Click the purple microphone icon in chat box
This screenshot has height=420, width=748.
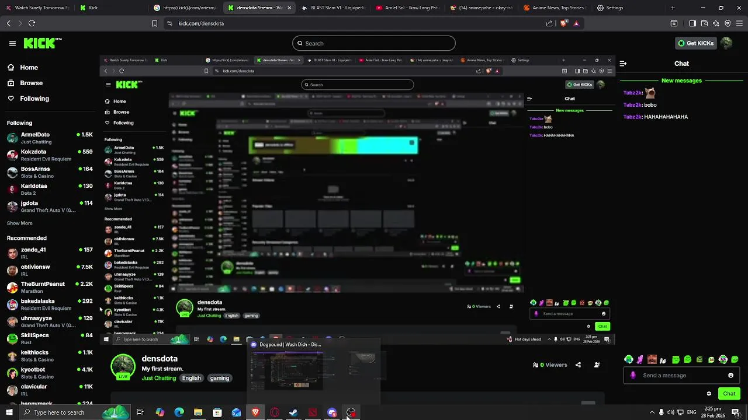click(633, 375)
